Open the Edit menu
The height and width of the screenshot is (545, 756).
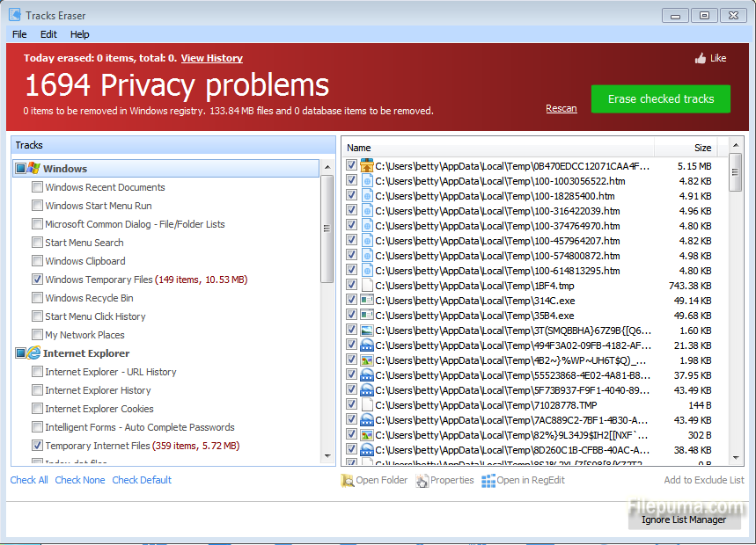[48, 34]
